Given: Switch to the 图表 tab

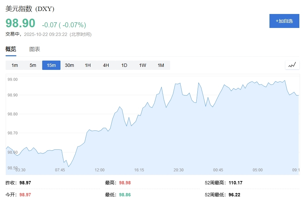Looking at the screenshot, I should pyautogui.click(x=35, y=49).
